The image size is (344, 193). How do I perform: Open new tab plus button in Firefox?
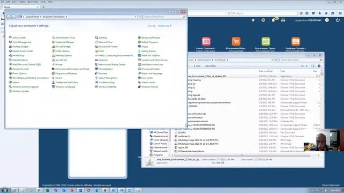point(44,7)
